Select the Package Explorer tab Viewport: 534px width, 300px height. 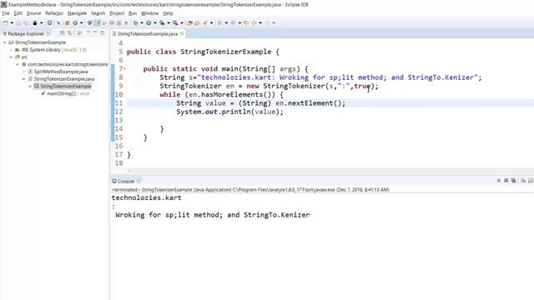point(26,33)
